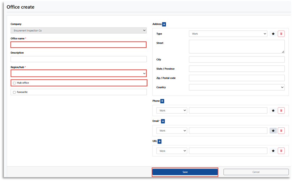Click the email address input
This screenshot has height=181, width=292.
pyautogui.click(x=228, y=131)
